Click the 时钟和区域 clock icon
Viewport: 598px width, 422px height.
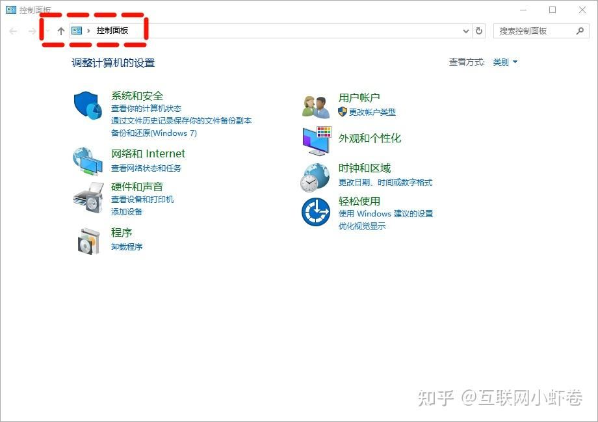[315, 176]
